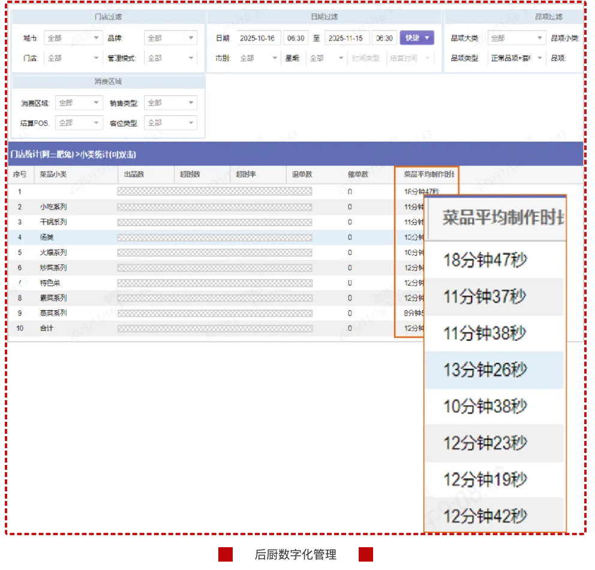Expand the 品牌 dropdown
595x570 pixels.
tap(170, 38)
